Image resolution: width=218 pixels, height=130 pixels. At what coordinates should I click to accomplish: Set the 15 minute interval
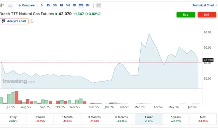pos(48,5)
